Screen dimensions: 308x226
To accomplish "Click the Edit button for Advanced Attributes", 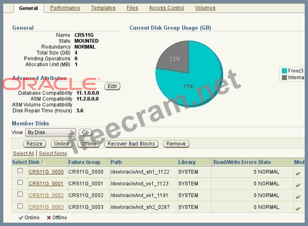I will 112,86.
